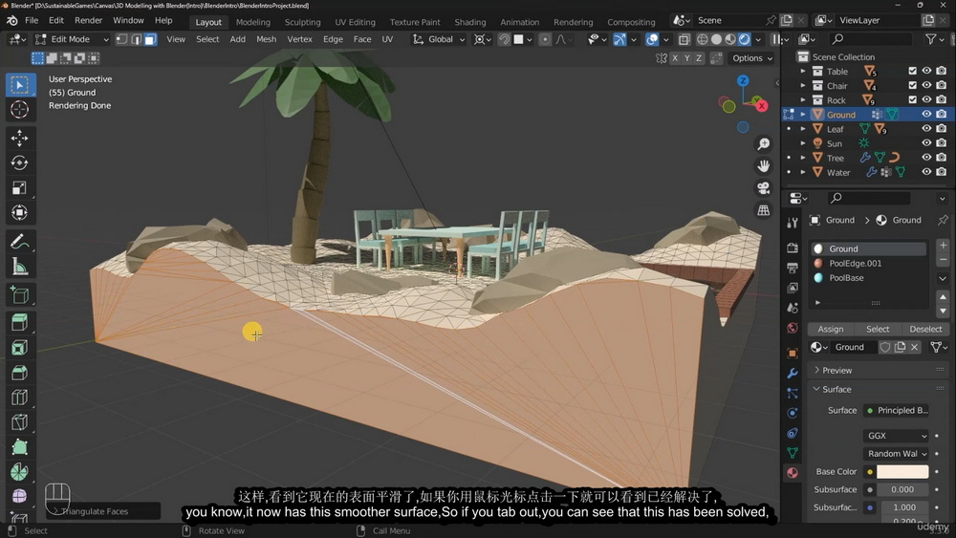Open the Render menu
This screenshot has height=538, width=956.
point(88,20)
